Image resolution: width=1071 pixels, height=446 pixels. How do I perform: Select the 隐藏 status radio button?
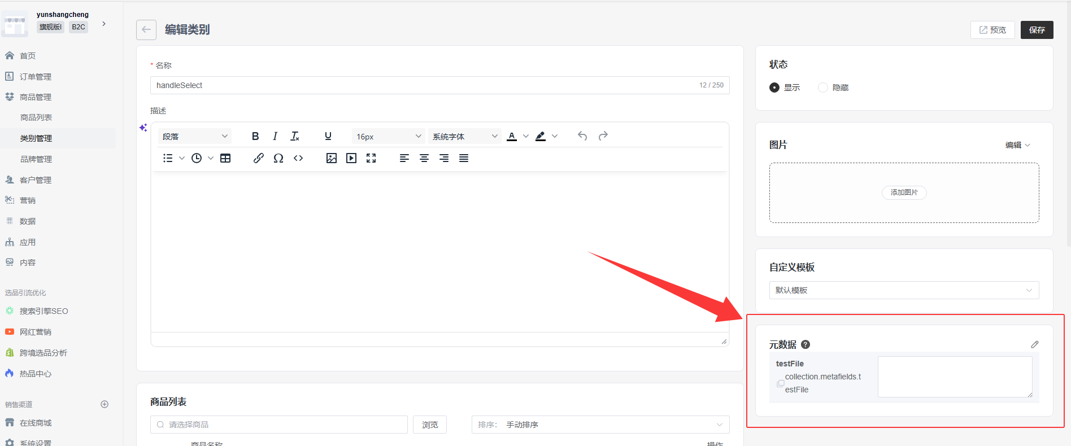(x=823, y=88)
